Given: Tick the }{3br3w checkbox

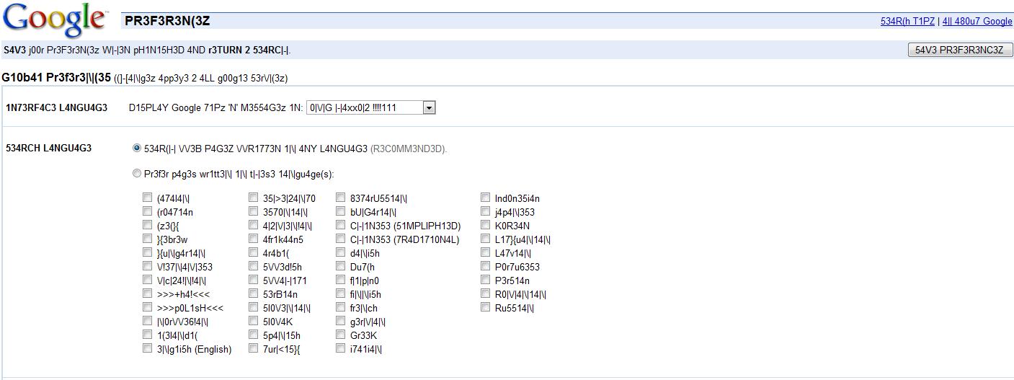Looking at the screenshot, I should coord(148,239).
